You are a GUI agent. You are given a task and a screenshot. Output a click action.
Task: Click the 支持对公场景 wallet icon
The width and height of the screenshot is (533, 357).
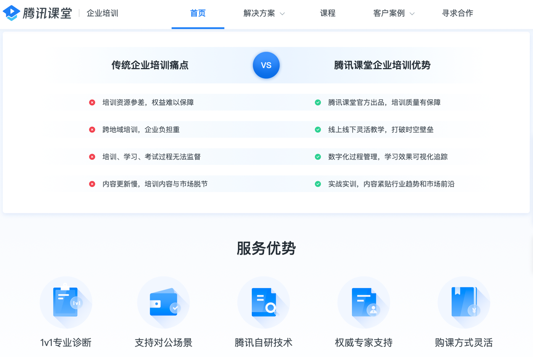point(164,302)
